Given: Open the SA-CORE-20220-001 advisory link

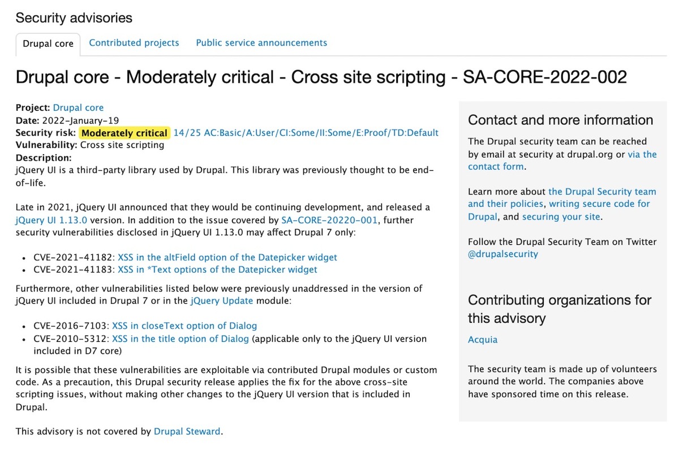Looking at the screenshot, I should [329, 220].
